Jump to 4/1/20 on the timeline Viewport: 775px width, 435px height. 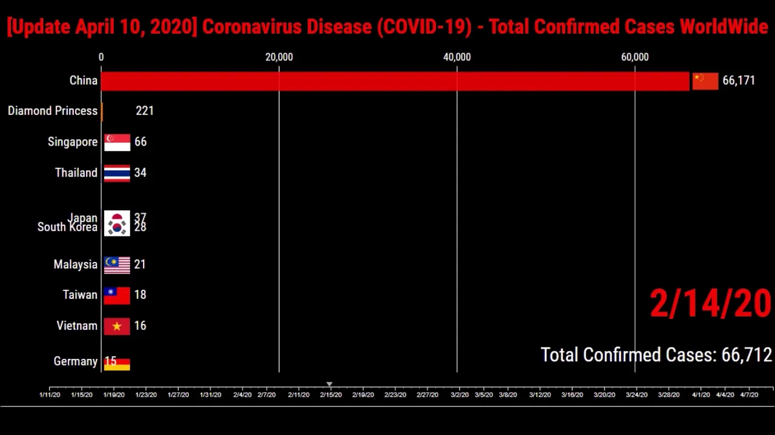click(701, 395)
